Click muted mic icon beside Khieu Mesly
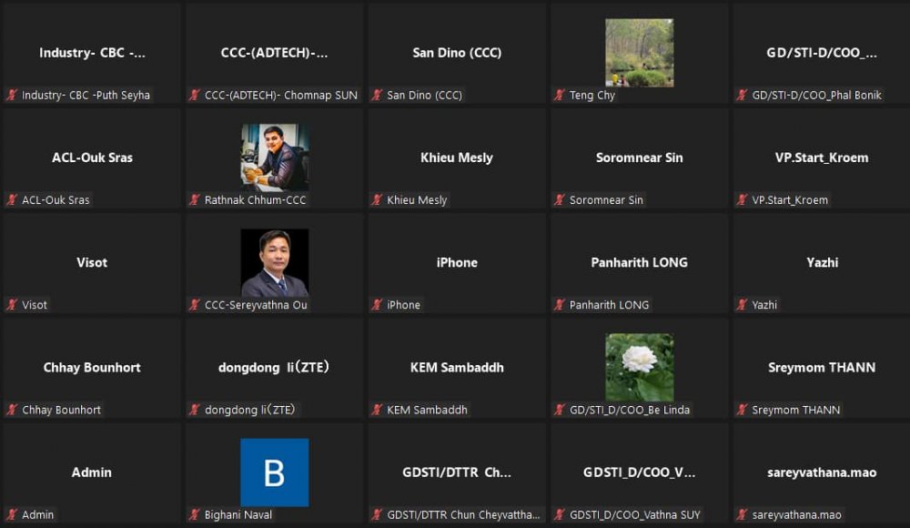 point(377,200)
